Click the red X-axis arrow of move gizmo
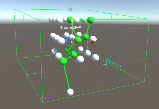Screen dimensions: 159x109 (x=94, y=42)
